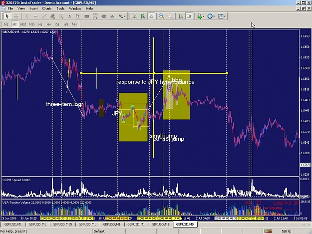Click the connection status bars icon
The image size is (312, 234).
click(x=268, y=231)
